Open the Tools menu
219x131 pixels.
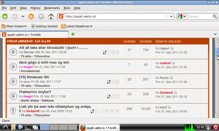point(67,8)
